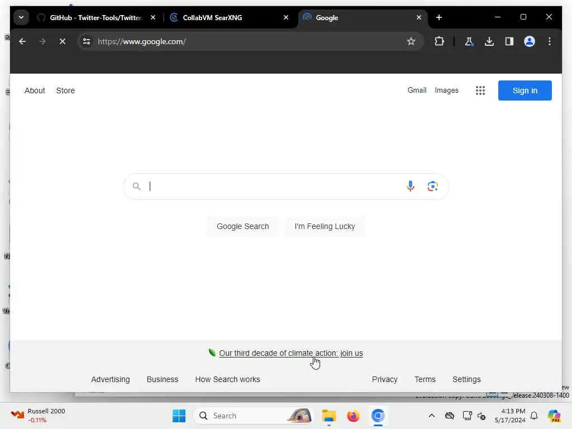Search by image with Lens camera

[x=433, y=187]
